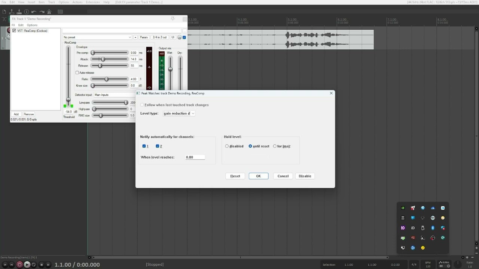Image resolution: width=479 pixels, height=269 pixels.
Task: Enable Auto release in ReaComp
Action: click(x=77, y=72)
